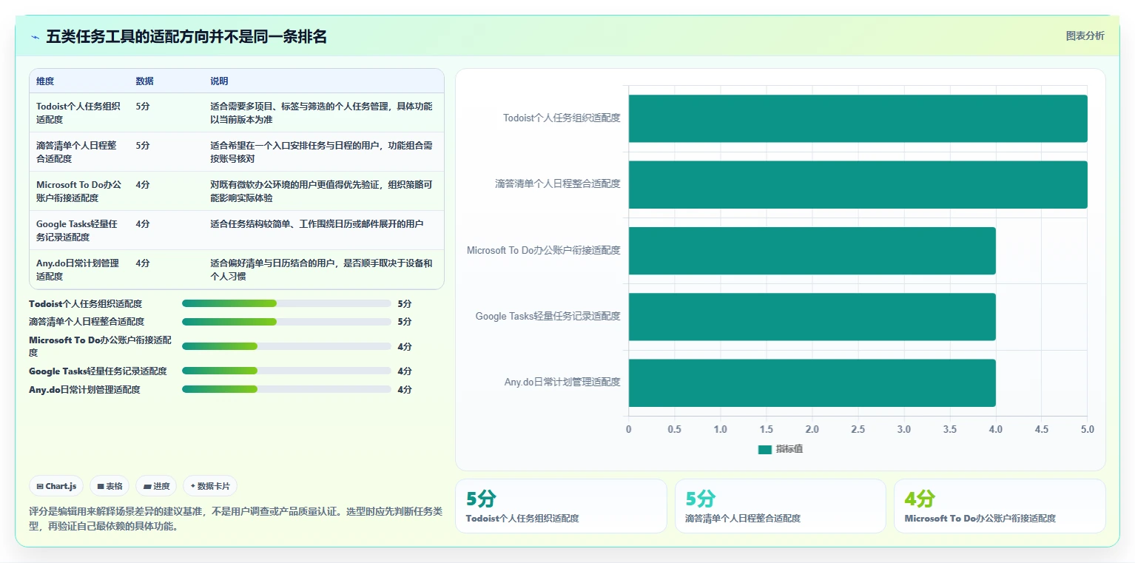Click the 数据 column header
The image size is (1135, 563).
click(x=145, y=81)
